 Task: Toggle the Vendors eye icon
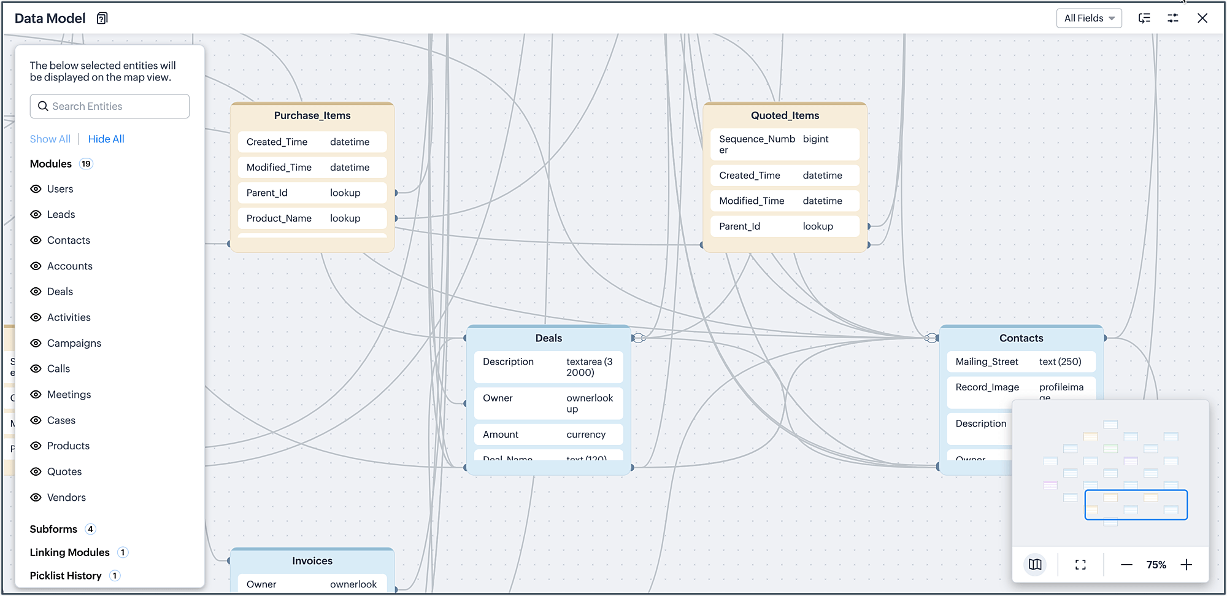point(36,497)
